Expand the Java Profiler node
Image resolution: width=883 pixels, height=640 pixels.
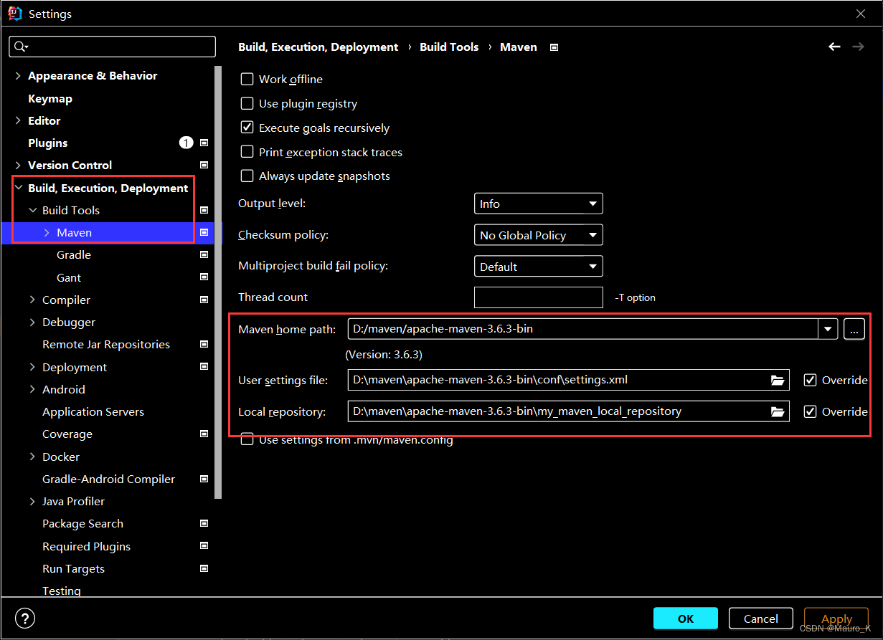click(x=32, y=502)
